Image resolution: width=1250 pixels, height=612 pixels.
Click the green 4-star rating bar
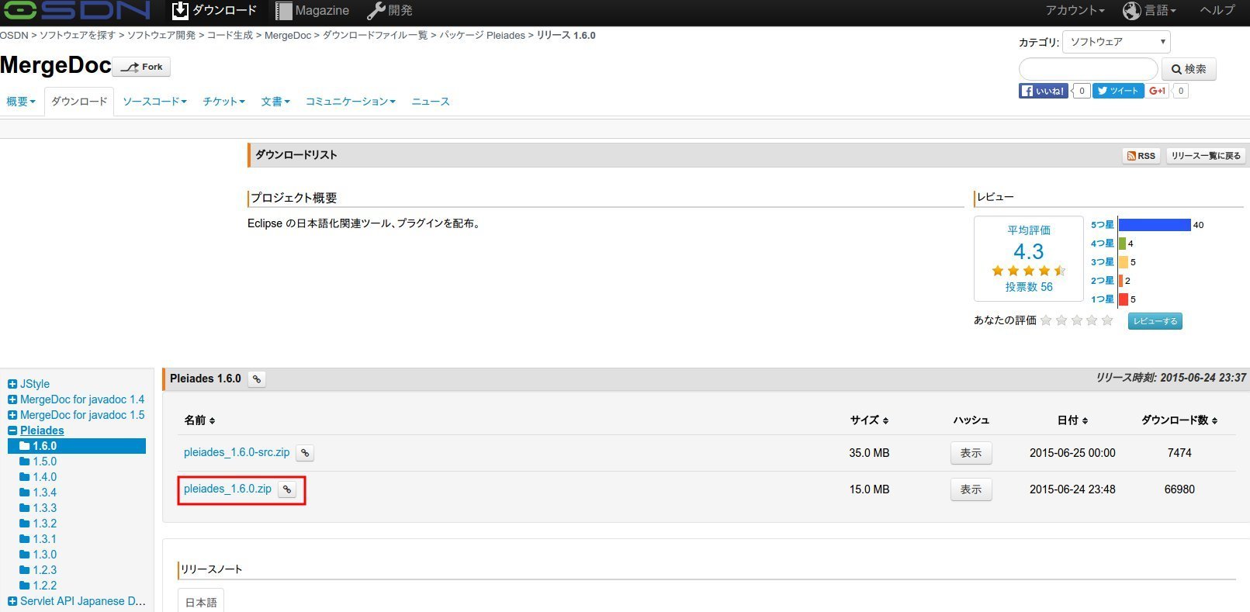tap(1122, 244)
